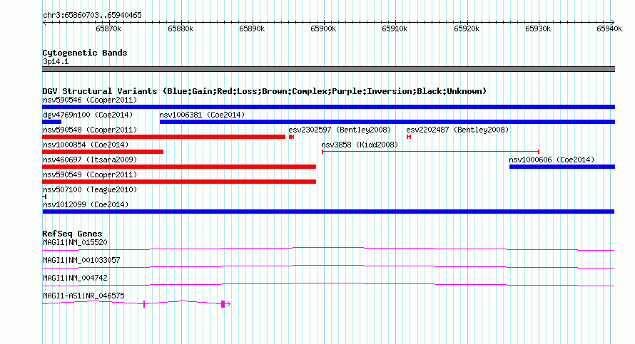Screen dimensions: 635x344
Task: Click the 65870k ruler position
Action: [x=108, y=28]
